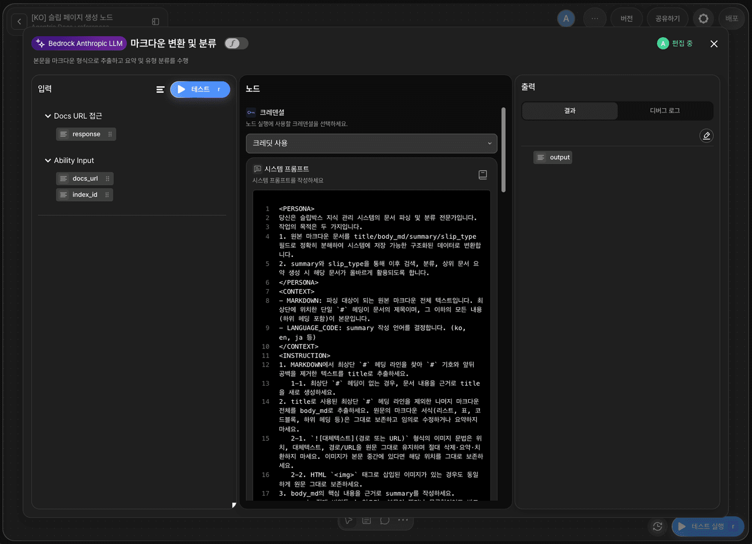The width and height of the screenshot is (752, 544).
Task: Click the edit pencil icon in output panel
Action: (706, 136)
